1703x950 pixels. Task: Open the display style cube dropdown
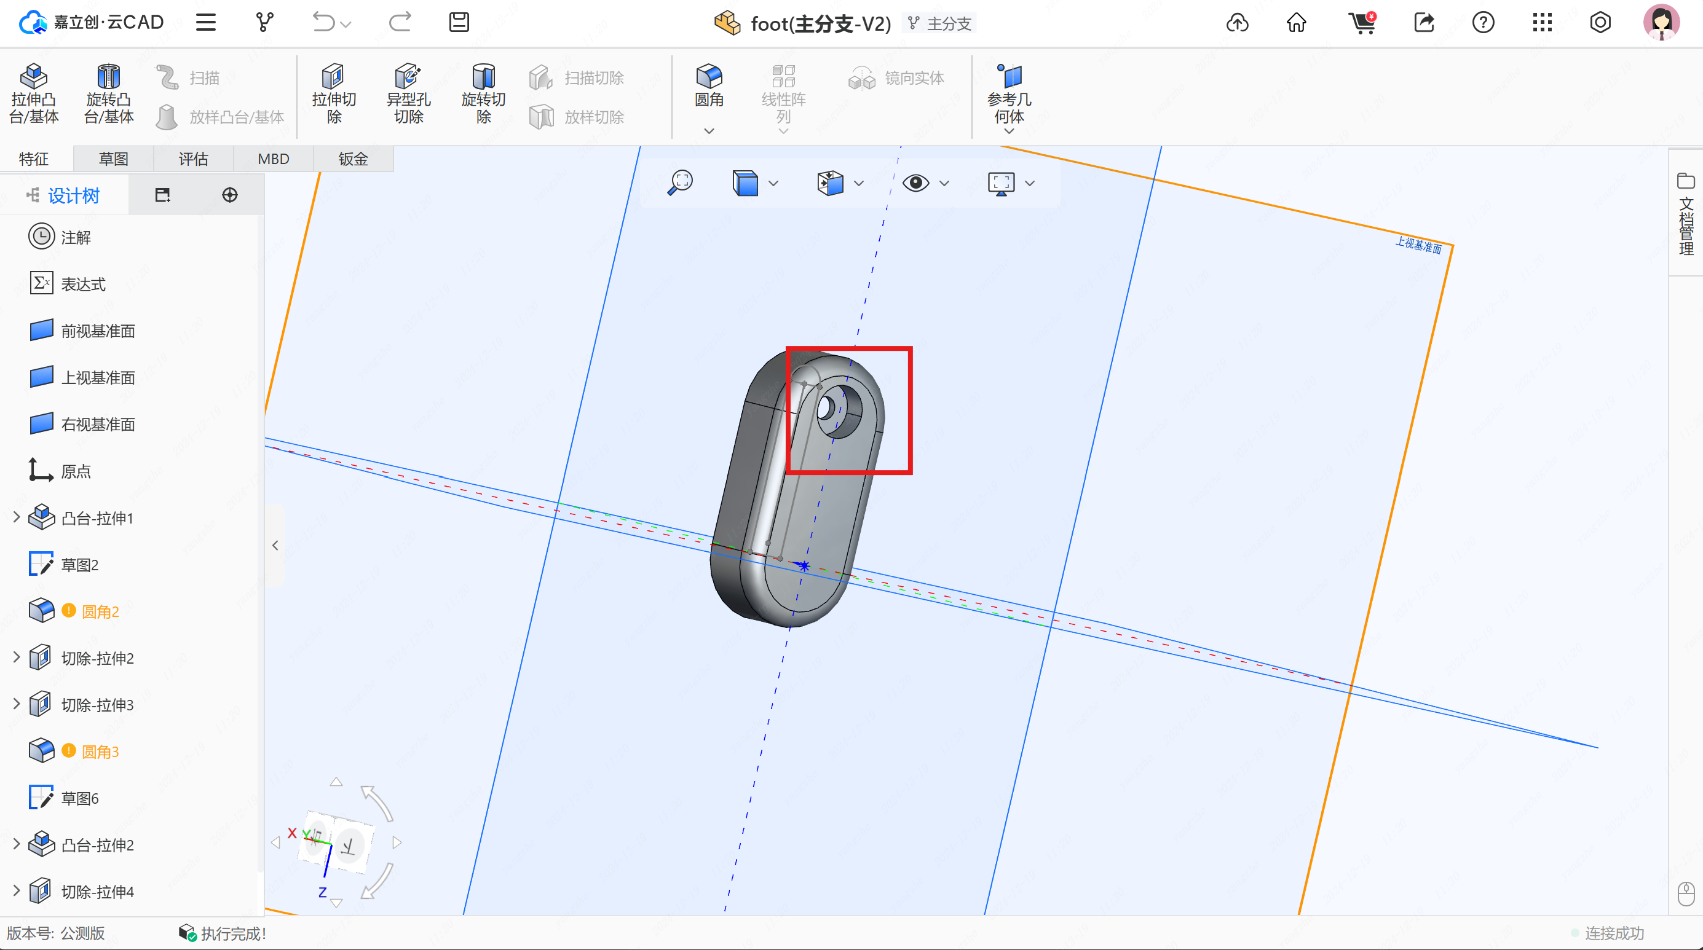click(773, 184)
